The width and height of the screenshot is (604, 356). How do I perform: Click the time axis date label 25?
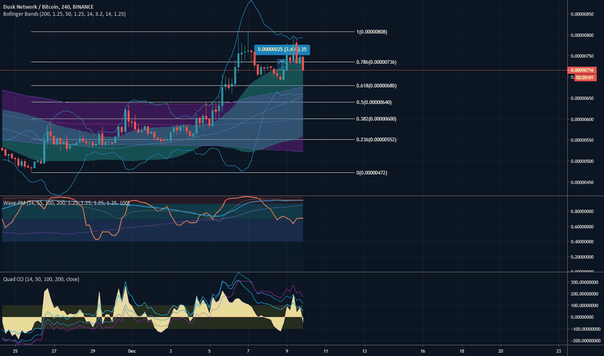[16, 351]
